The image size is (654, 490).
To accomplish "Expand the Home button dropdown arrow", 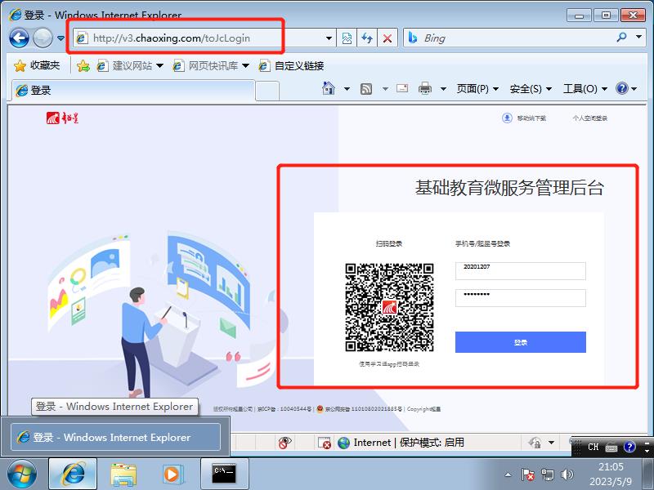I will pyautogui.click(x=347, y=89).
